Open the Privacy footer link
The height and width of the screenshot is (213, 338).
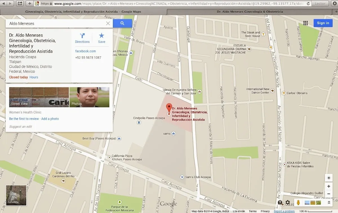pyautogui.click(x=265, y=211)
